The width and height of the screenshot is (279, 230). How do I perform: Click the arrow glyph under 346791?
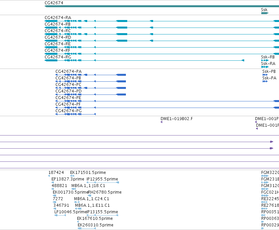click(55, 209)
